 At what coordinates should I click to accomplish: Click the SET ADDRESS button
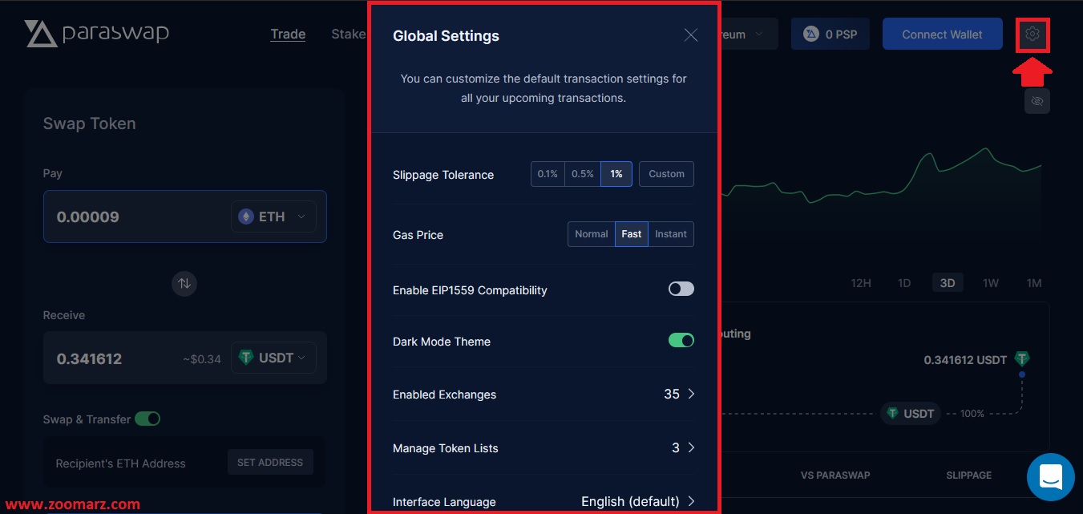pos(270,462)
